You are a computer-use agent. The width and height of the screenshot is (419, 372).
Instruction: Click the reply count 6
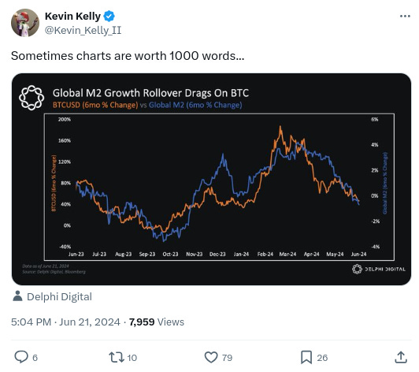coord(35,358)
